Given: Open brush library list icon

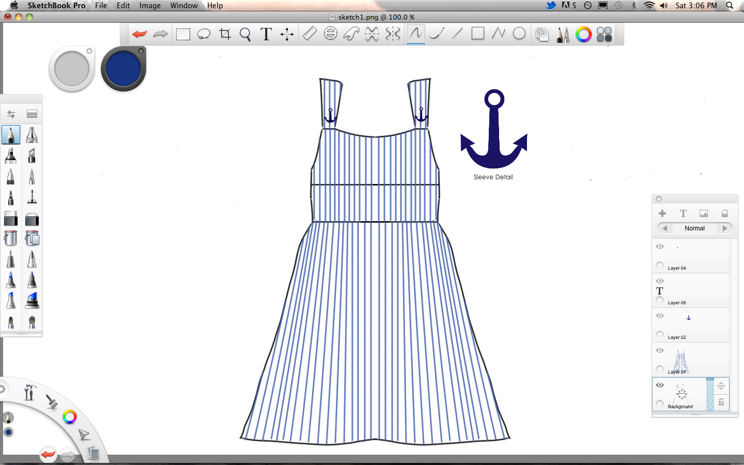Looking at the screenshot, I should [32, 114].
